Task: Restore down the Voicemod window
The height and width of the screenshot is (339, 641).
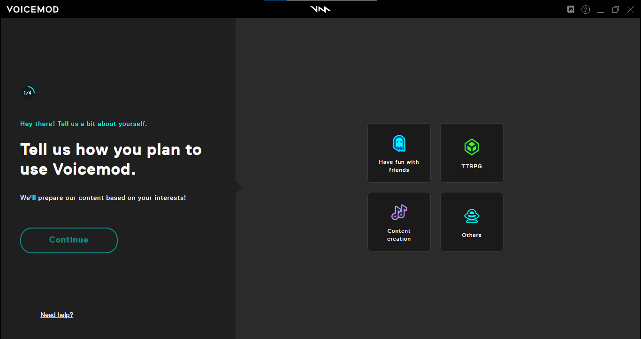Action: point(616,9)
